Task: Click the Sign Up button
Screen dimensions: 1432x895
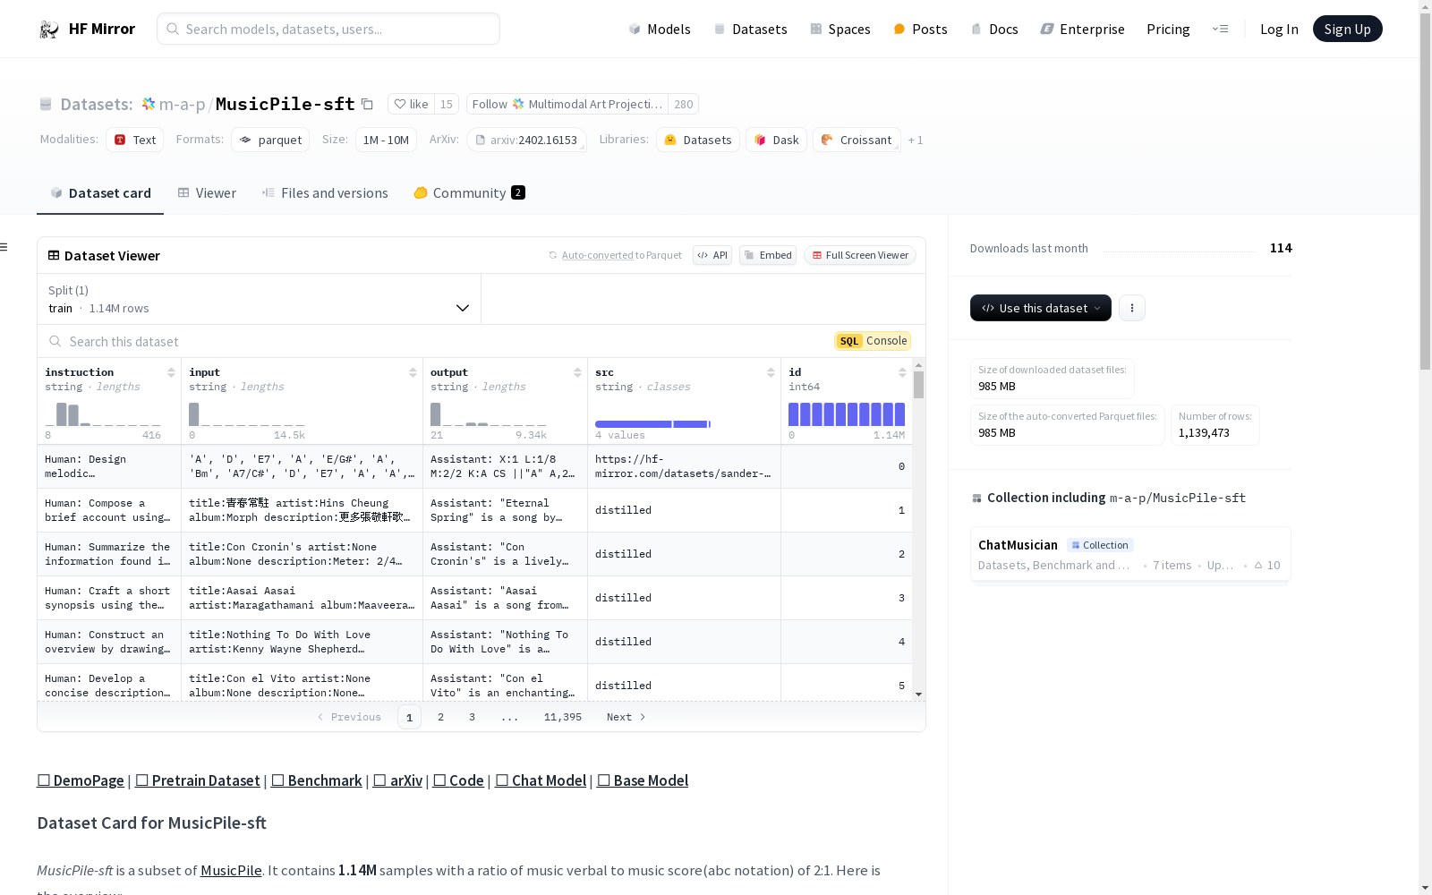Action: [x=1348, y=30]
